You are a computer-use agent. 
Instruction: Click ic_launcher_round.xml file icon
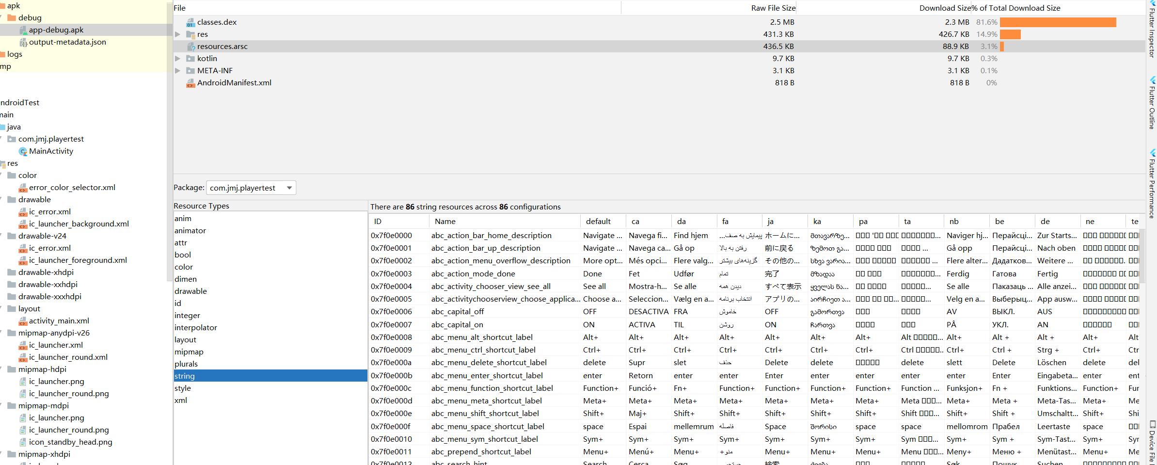pyautogui.click(x=23, y=357)
